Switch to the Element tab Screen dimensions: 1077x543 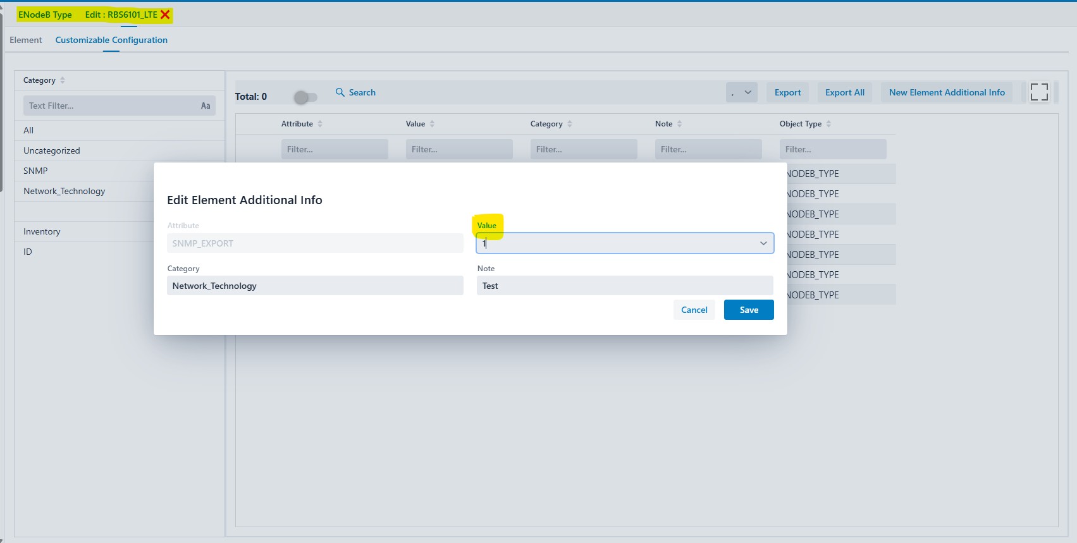click(x=26, y=40)
